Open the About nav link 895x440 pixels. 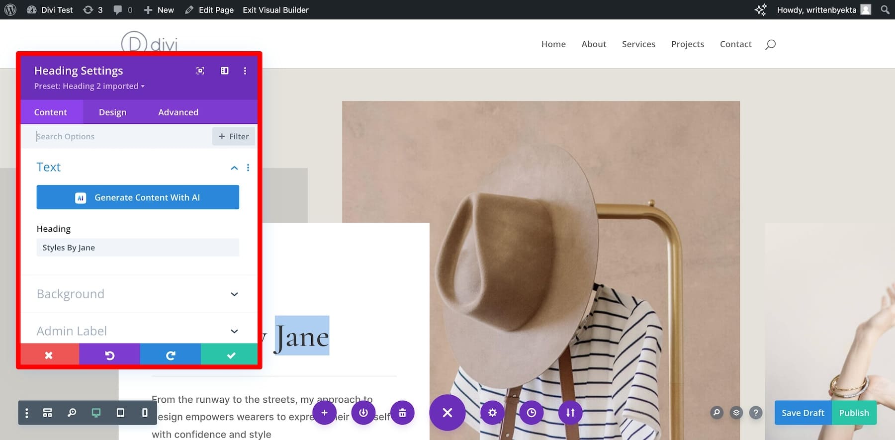click(x=594, y=44)
